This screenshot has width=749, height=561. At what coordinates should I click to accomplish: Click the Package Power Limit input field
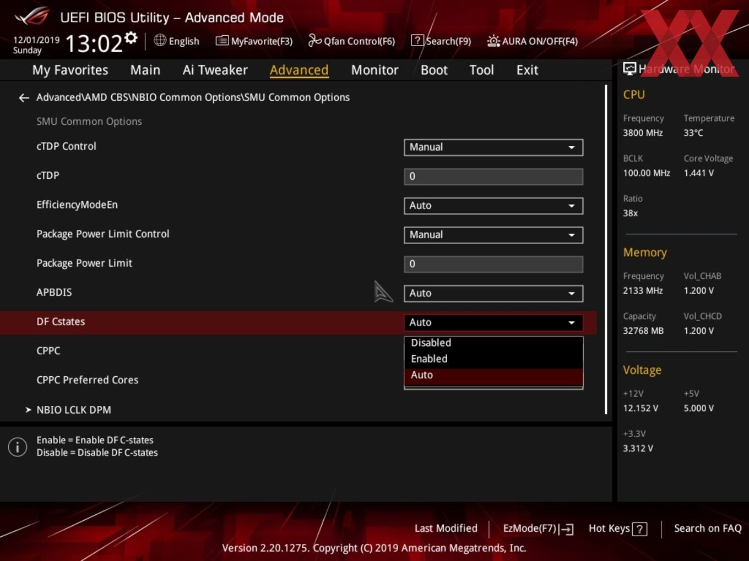click(x=493, y=264)
